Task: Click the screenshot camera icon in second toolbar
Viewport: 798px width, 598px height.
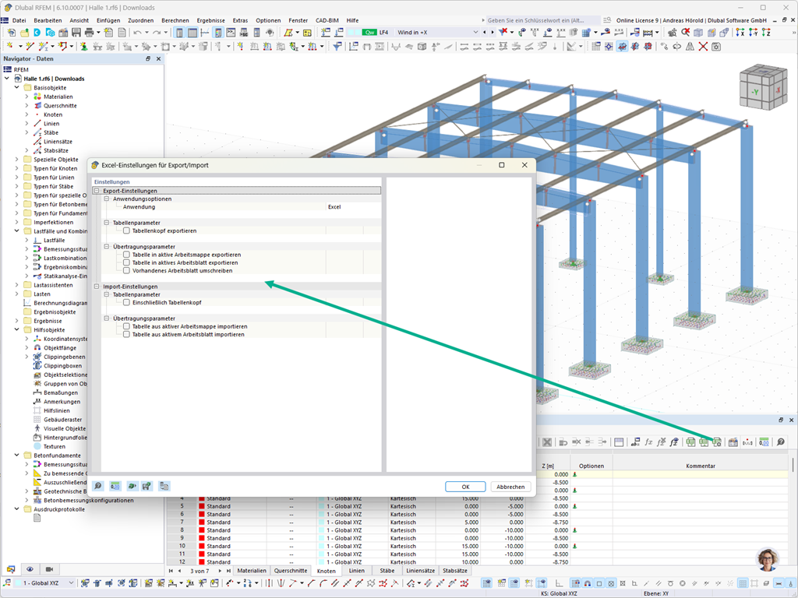Action: [716, 47]
